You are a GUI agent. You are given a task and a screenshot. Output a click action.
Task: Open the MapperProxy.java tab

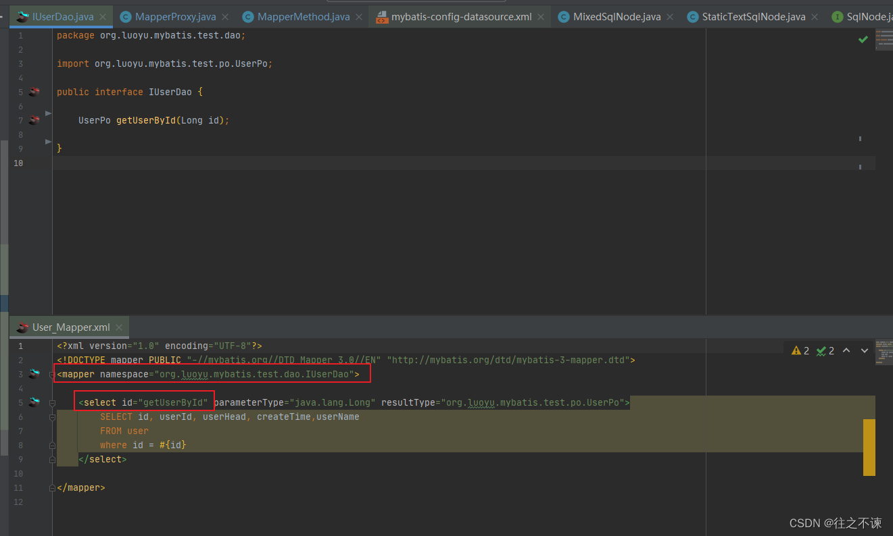(175, 17)
